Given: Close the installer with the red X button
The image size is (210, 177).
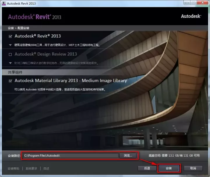Looking at the screenshot, I should coord(201,3).
